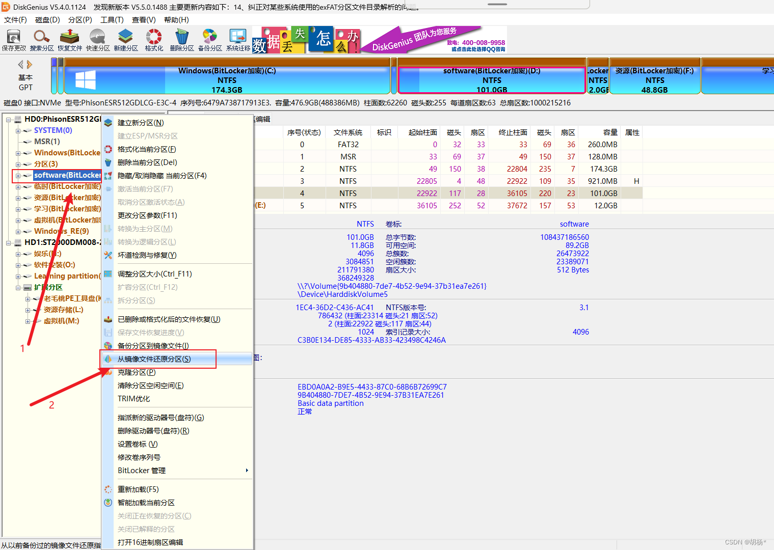
Task: Click the Recover Files (恢复文件) toolbar icon
Action: [x=70, y=40]
